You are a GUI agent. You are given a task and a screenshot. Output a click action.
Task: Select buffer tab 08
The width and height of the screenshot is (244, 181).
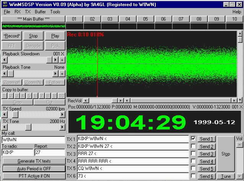[x=199, y=19]
